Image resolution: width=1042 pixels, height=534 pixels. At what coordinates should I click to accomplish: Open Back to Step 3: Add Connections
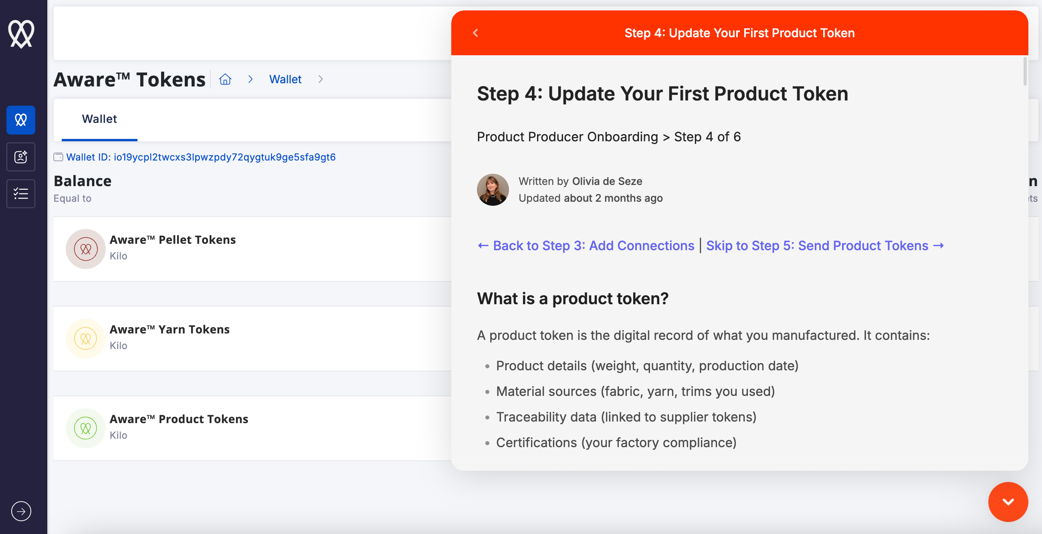[x=586, y=246]
